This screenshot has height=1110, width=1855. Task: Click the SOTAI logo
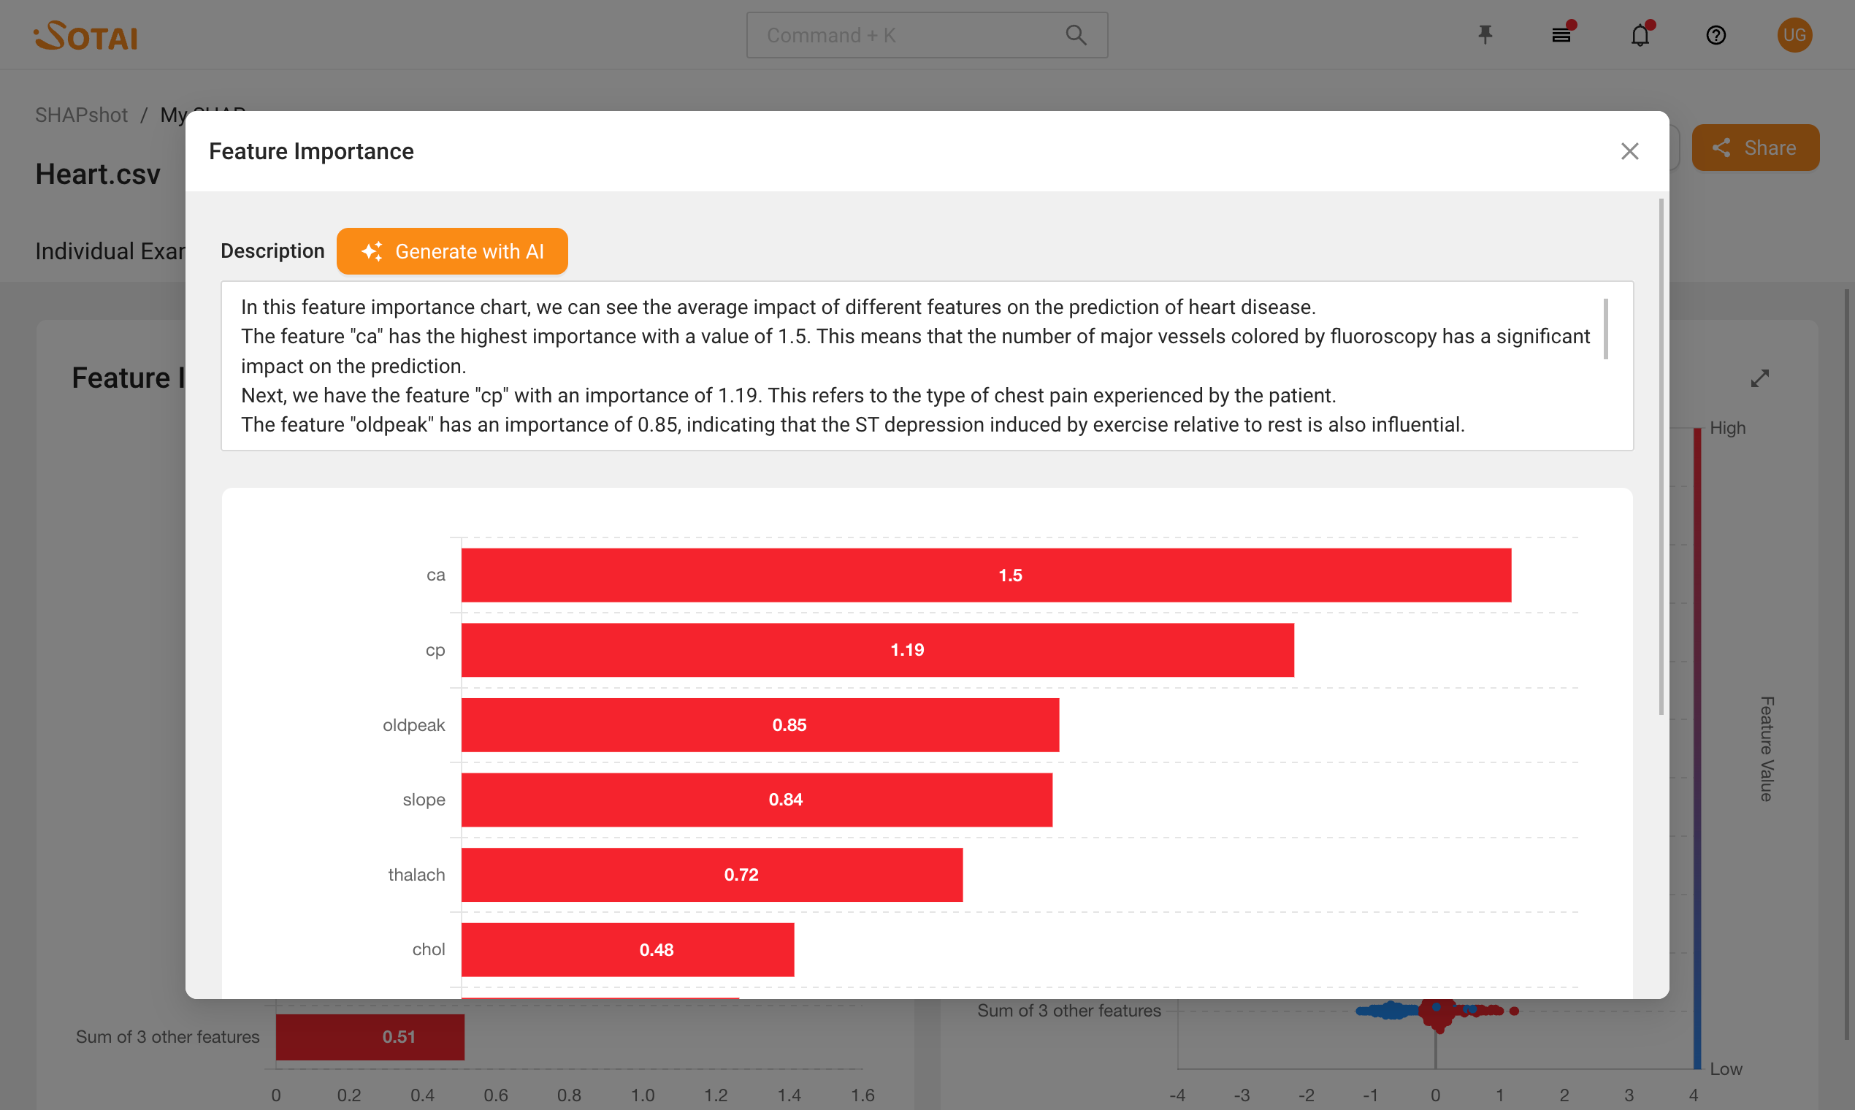pos(86,34)
